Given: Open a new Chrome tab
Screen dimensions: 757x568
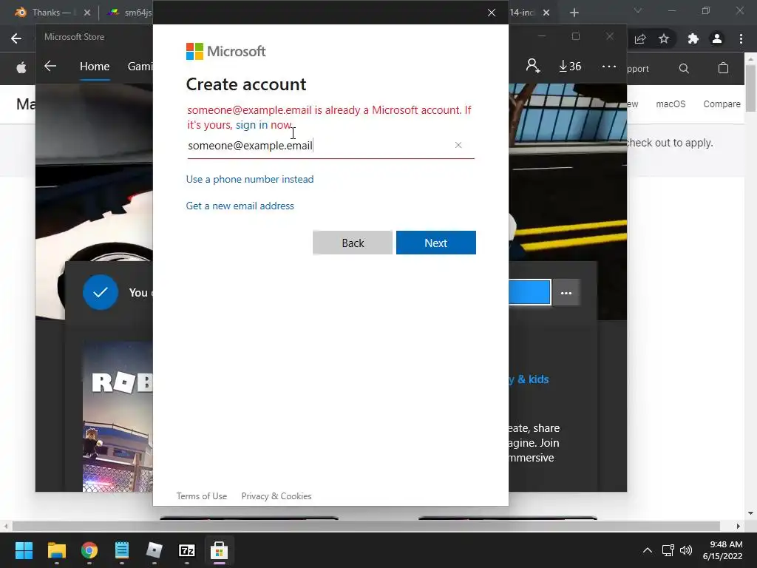Looking at the screenshot, I should click(574, 13).
